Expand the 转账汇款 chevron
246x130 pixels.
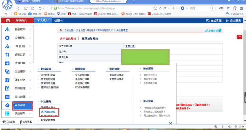pos(30,55)
